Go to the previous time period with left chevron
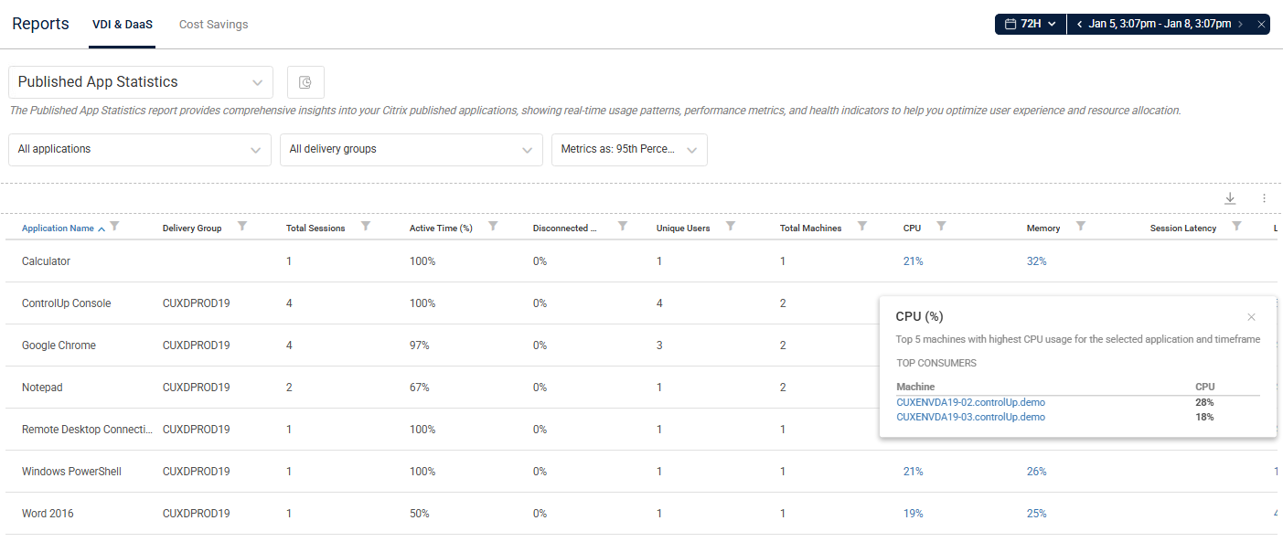Image resolution: width=1283 pixels, height=542 pixels. (1079, 24)
